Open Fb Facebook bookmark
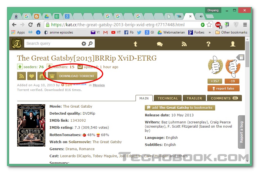This screenshot has width=259, height=173. 129,32
